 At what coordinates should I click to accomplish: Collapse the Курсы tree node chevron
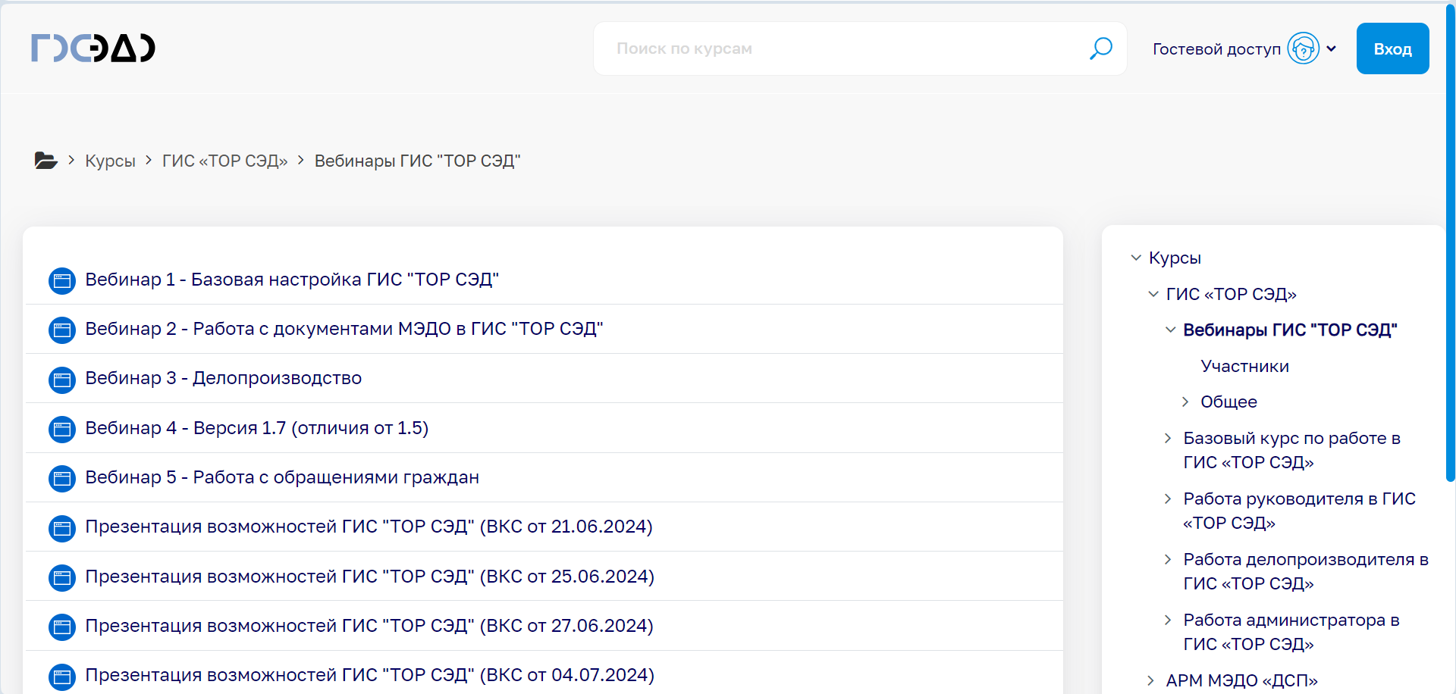pyautogui.click(x=1135, y=258)
